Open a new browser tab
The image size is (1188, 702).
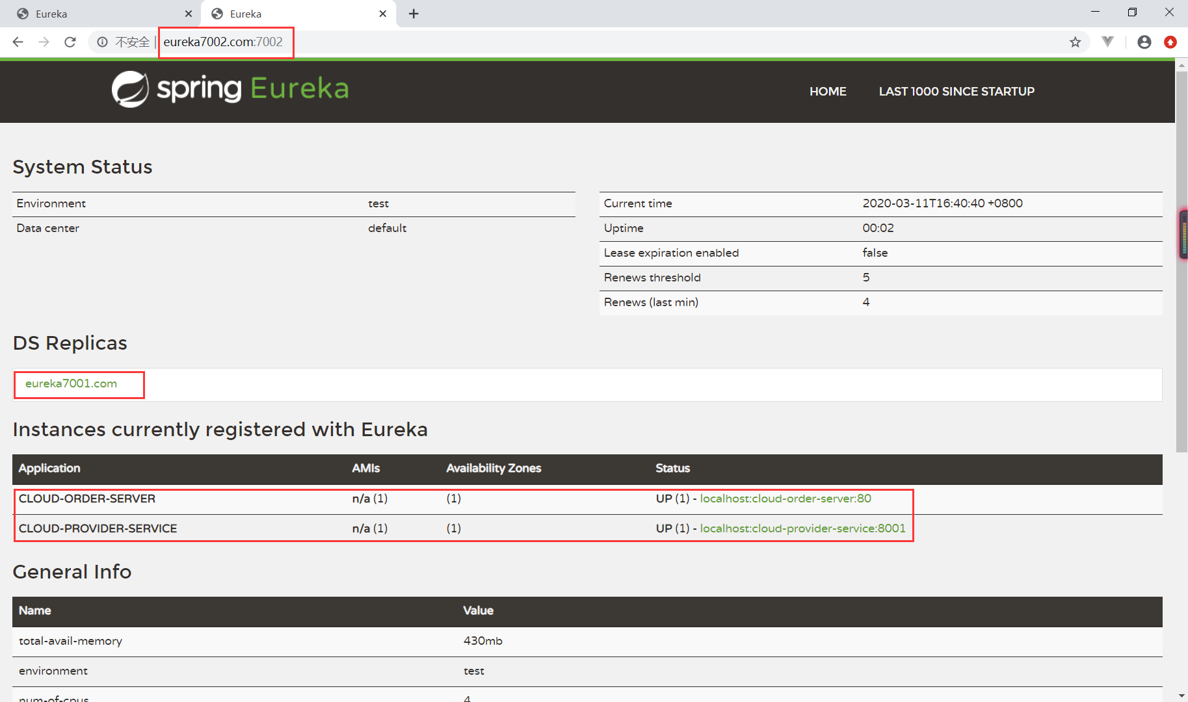coord(414,14)
